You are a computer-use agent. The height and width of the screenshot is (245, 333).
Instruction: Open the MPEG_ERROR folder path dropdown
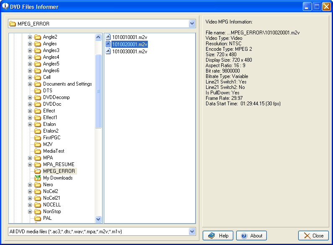192,24
